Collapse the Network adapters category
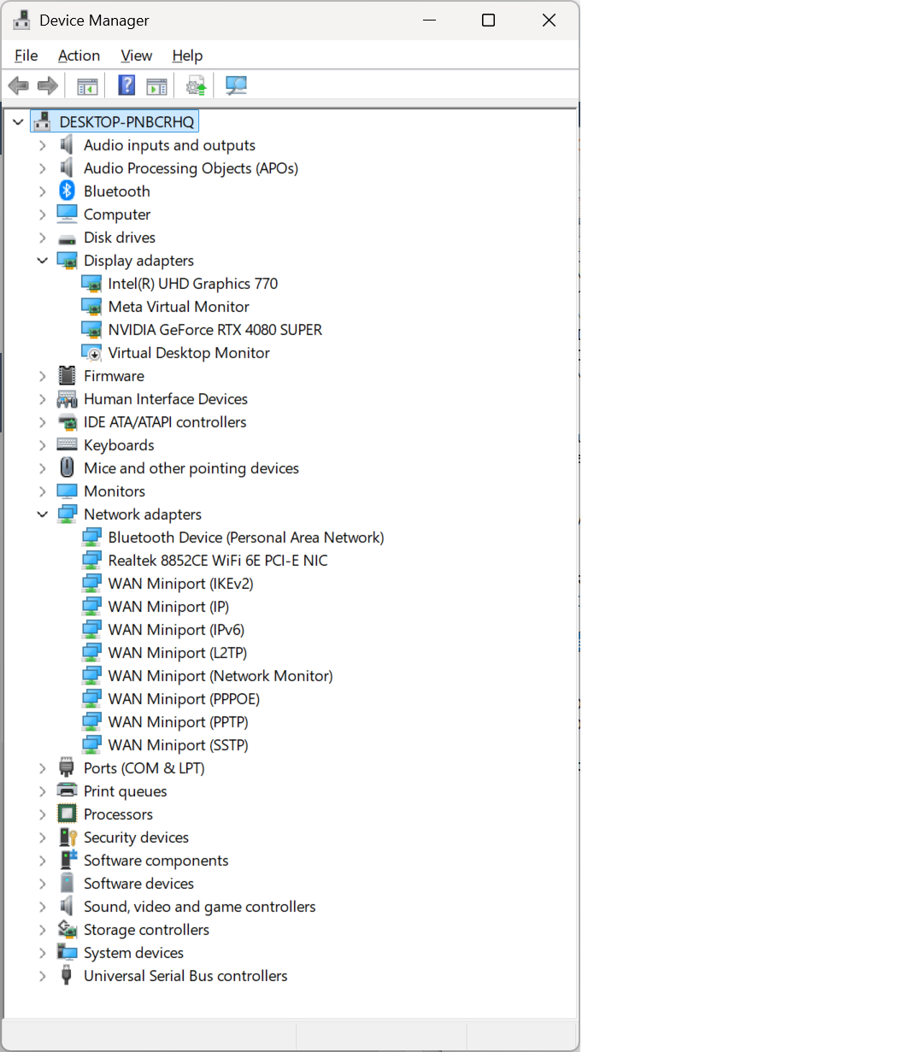 pos(42,514)
